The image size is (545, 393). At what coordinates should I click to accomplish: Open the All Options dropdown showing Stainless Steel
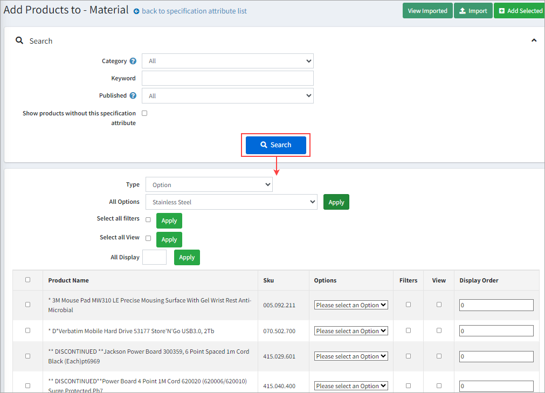point(231,202)
